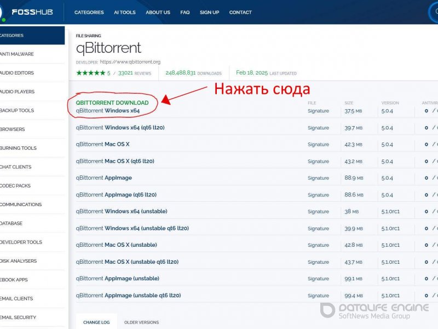Open the Contact page

pos(240,12)
